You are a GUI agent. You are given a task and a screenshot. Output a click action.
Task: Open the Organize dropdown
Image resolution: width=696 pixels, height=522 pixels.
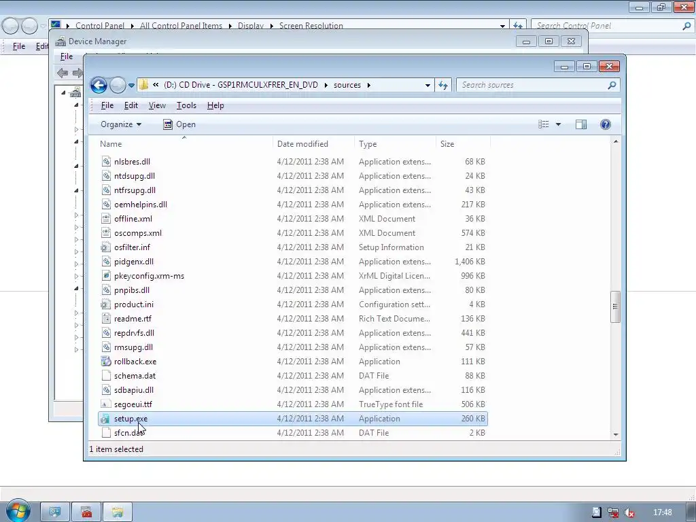coord(121,125)
